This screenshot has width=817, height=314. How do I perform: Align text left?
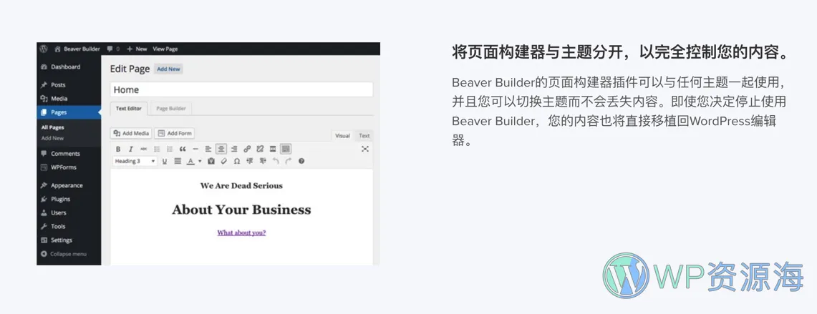click(x=208, y=149)
